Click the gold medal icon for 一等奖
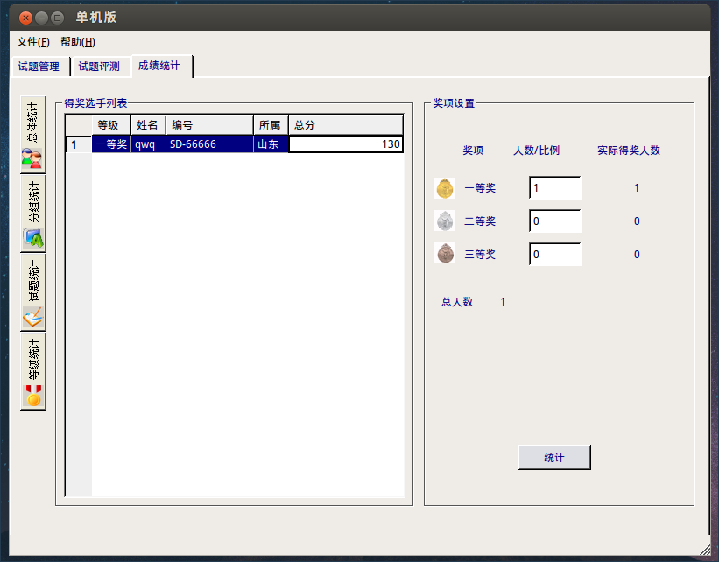Screen dimensions: 719x562 point(444,188)
